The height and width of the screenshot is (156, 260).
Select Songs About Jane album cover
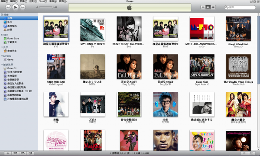238,29
